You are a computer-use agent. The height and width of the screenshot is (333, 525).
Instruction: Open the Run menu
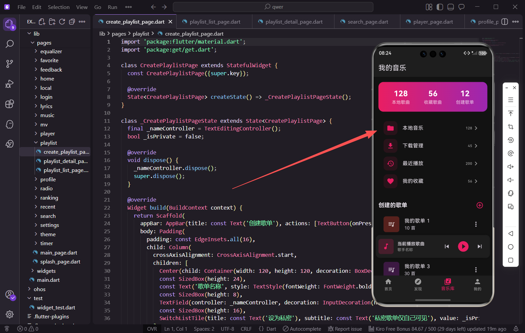[112, 7]
